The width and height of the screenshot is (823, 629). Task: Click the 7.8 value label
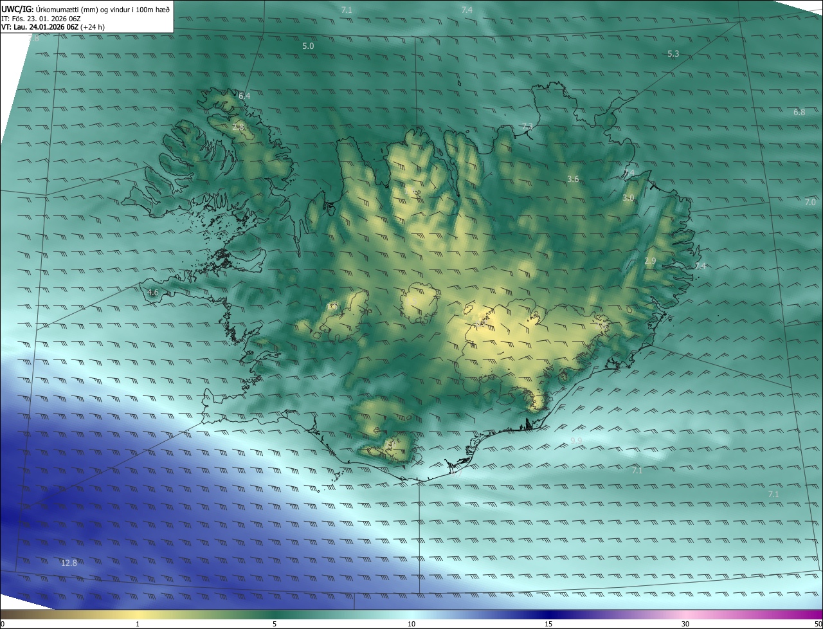34,39
